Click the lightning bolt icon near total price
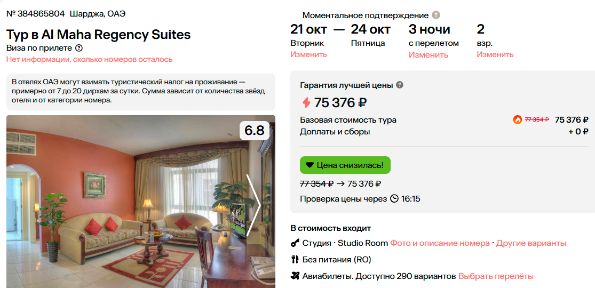This screenshot has width=595, height=288. tap(306, 102)
